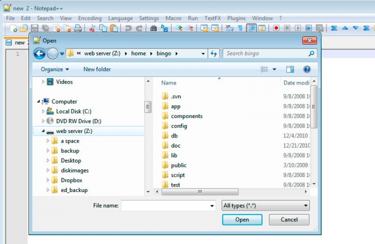Expand the Dropbox folder tree node
This screenshot has height=244, width=375.
(48, 180)
